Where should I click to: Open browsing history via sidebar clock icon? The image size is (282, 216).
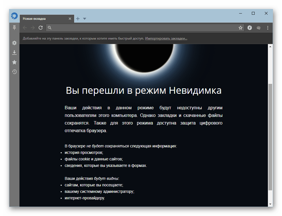coord(14,72)
